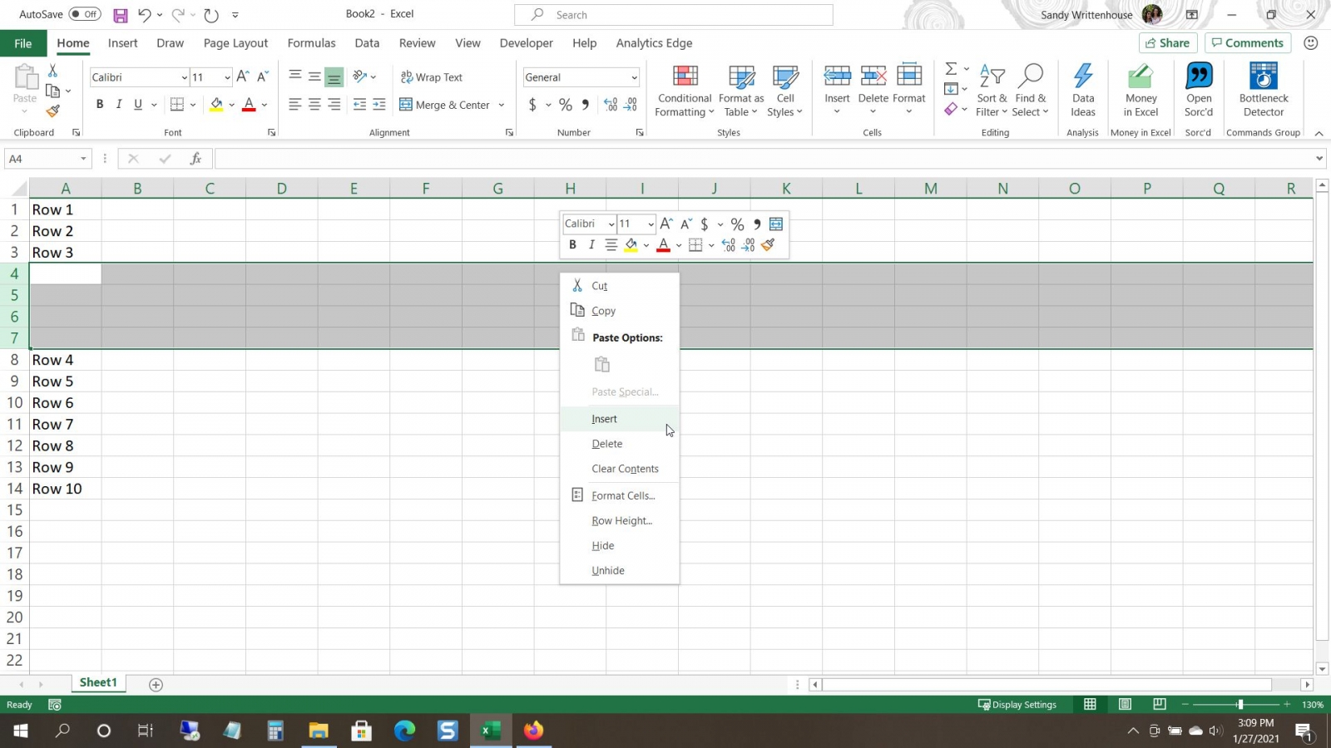Open the mini toolbar font size dropdown

651,224
